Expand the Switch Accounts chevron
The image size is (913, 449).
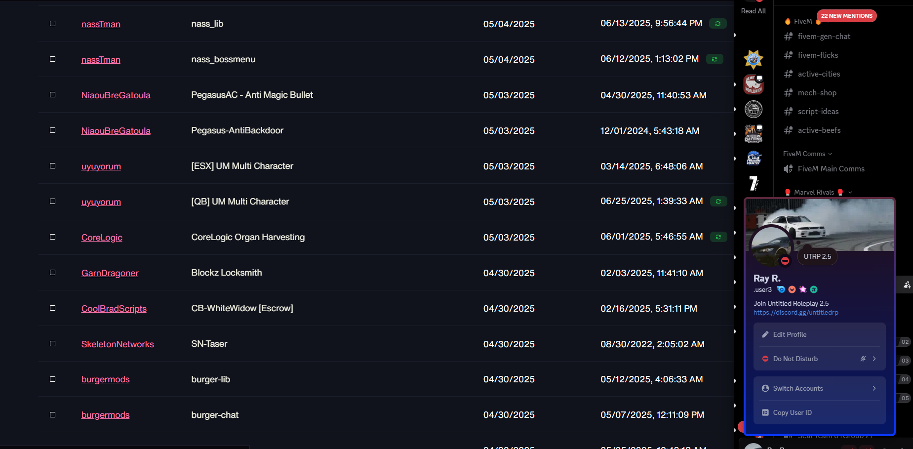pyautogui.click(x=874, y=388)
